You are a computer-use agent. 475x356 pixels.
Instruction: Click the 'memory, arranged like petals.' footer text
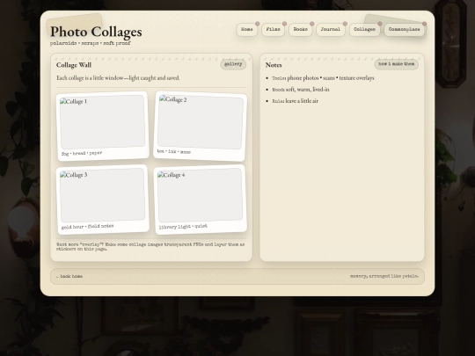(384, 276)
